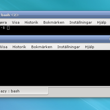Click the bash <2> window title bar
The width and height of the screenshot is (110, 110).
55,15
